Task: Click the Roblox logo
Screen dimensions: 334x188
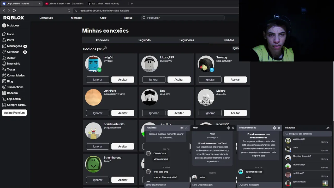Action: pos(14,18)
